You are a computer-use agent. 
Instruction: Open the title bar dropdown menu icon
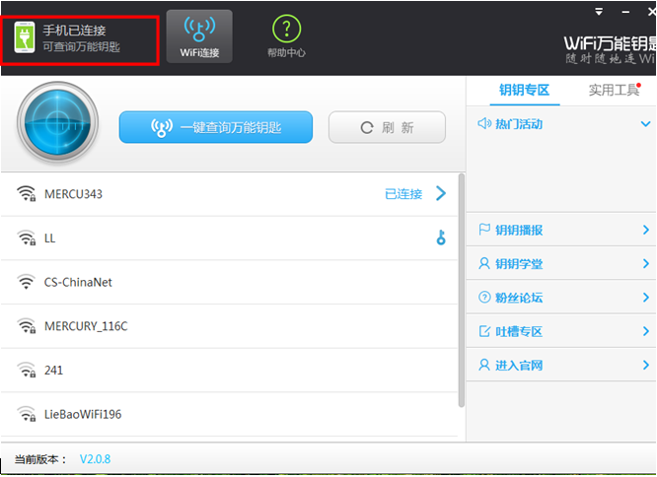599,12
